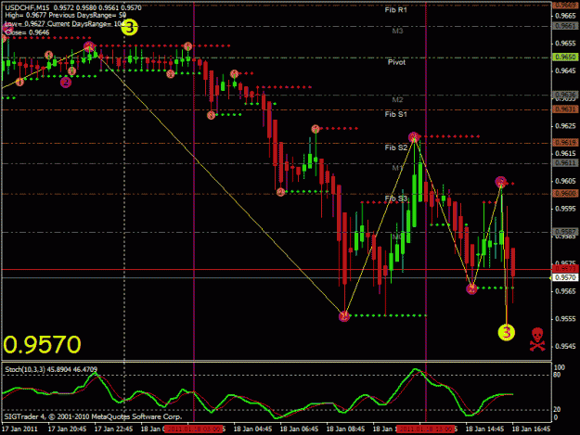Select the Pivot level label

pyautogui.click(x=396, y=62)
